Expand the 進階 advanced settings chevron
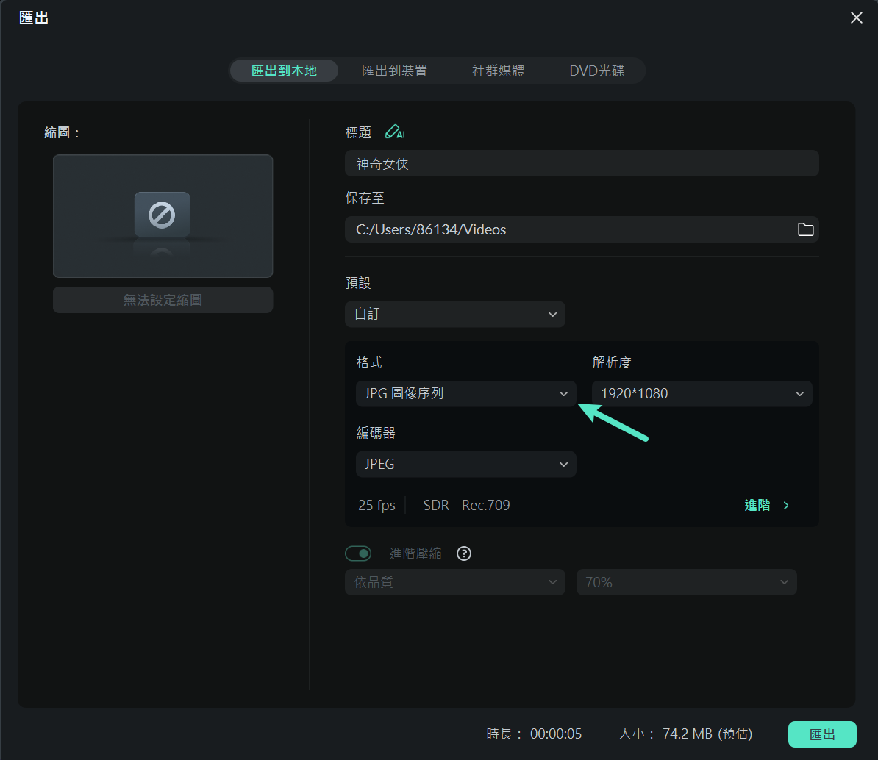The height and width of the screenshot is (760, 878). [786, 506]
